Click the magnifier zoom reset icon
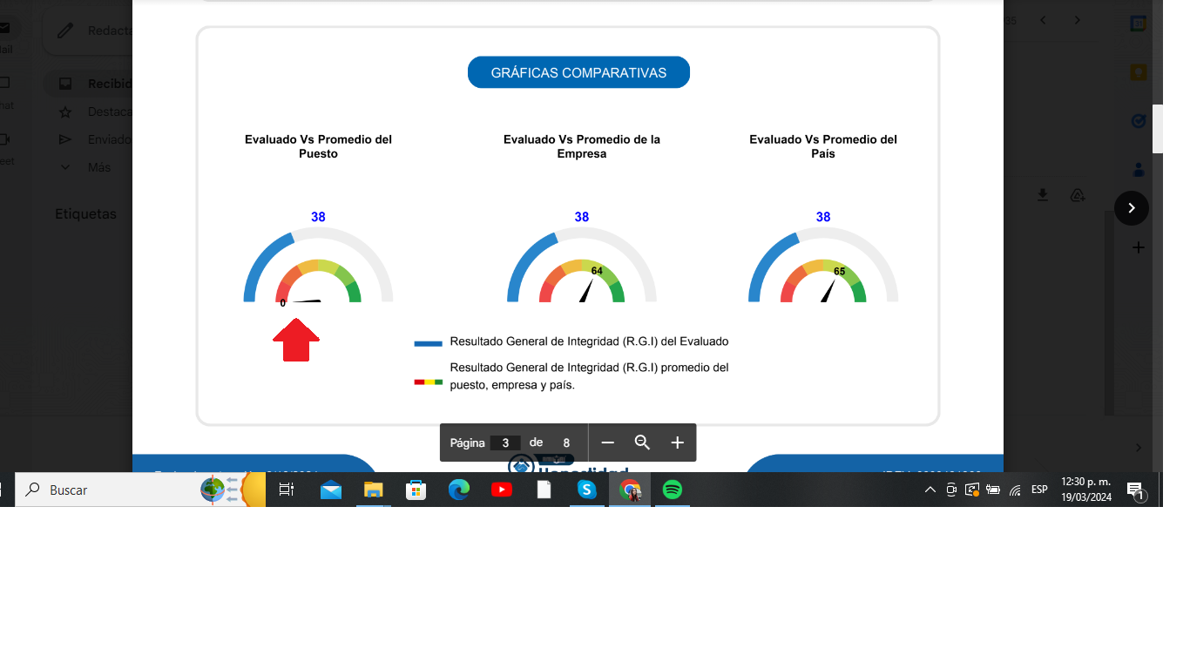 click(643, 443)
